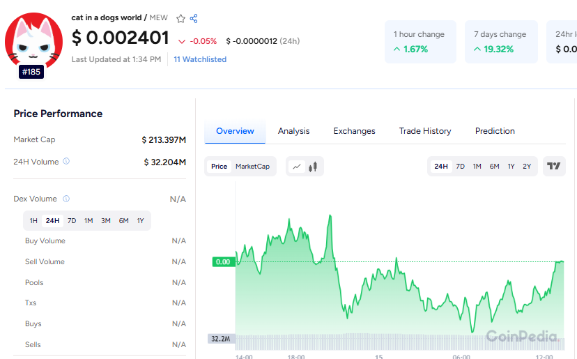Select 2Y chart timeframe
The image size is (577, 359).
click(527, 167)
